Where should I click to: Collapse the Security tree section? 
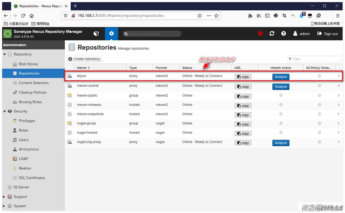tap(5, 111)
